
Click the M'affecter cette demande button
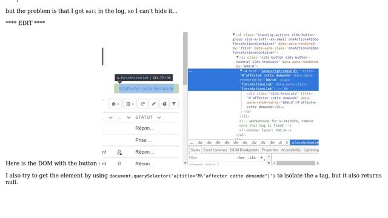click(146, 89)
